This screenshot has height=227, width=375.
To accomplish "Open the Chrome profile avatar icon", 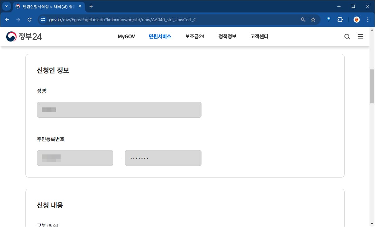I will coord(356,19).
